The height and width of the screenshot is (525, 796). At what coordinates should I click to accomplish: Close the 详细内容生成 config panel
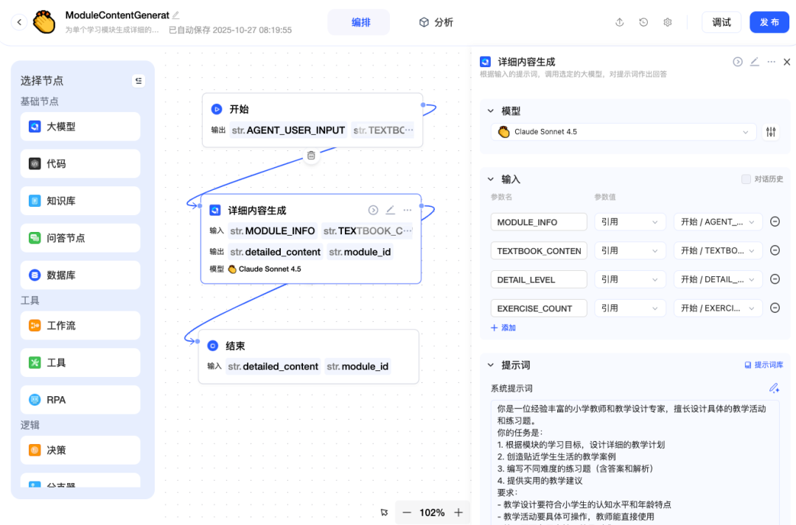tap(787, 62)
